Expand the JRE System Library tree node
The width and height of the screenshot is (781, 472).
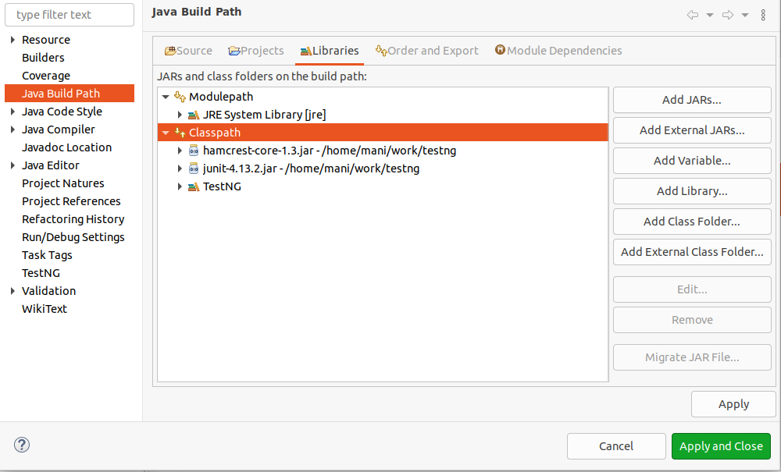coord(180,115)
